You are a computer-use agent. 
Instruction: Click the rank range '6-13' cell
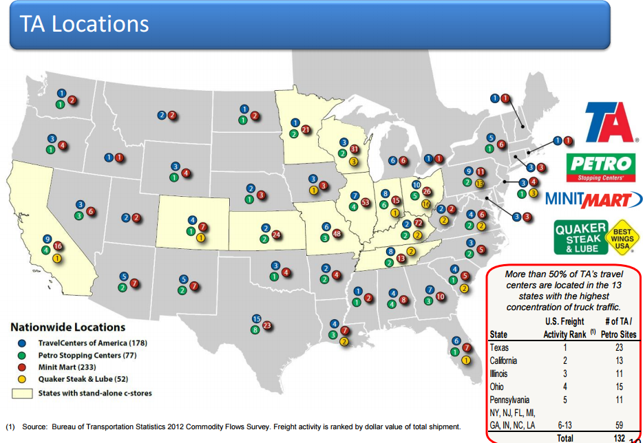tap(565, 425)
